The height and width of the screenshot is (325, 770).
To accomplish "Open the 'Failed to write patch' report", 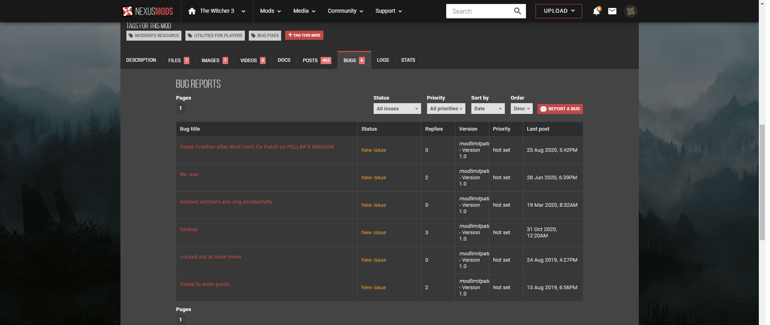I will click(x=205, y=284).
